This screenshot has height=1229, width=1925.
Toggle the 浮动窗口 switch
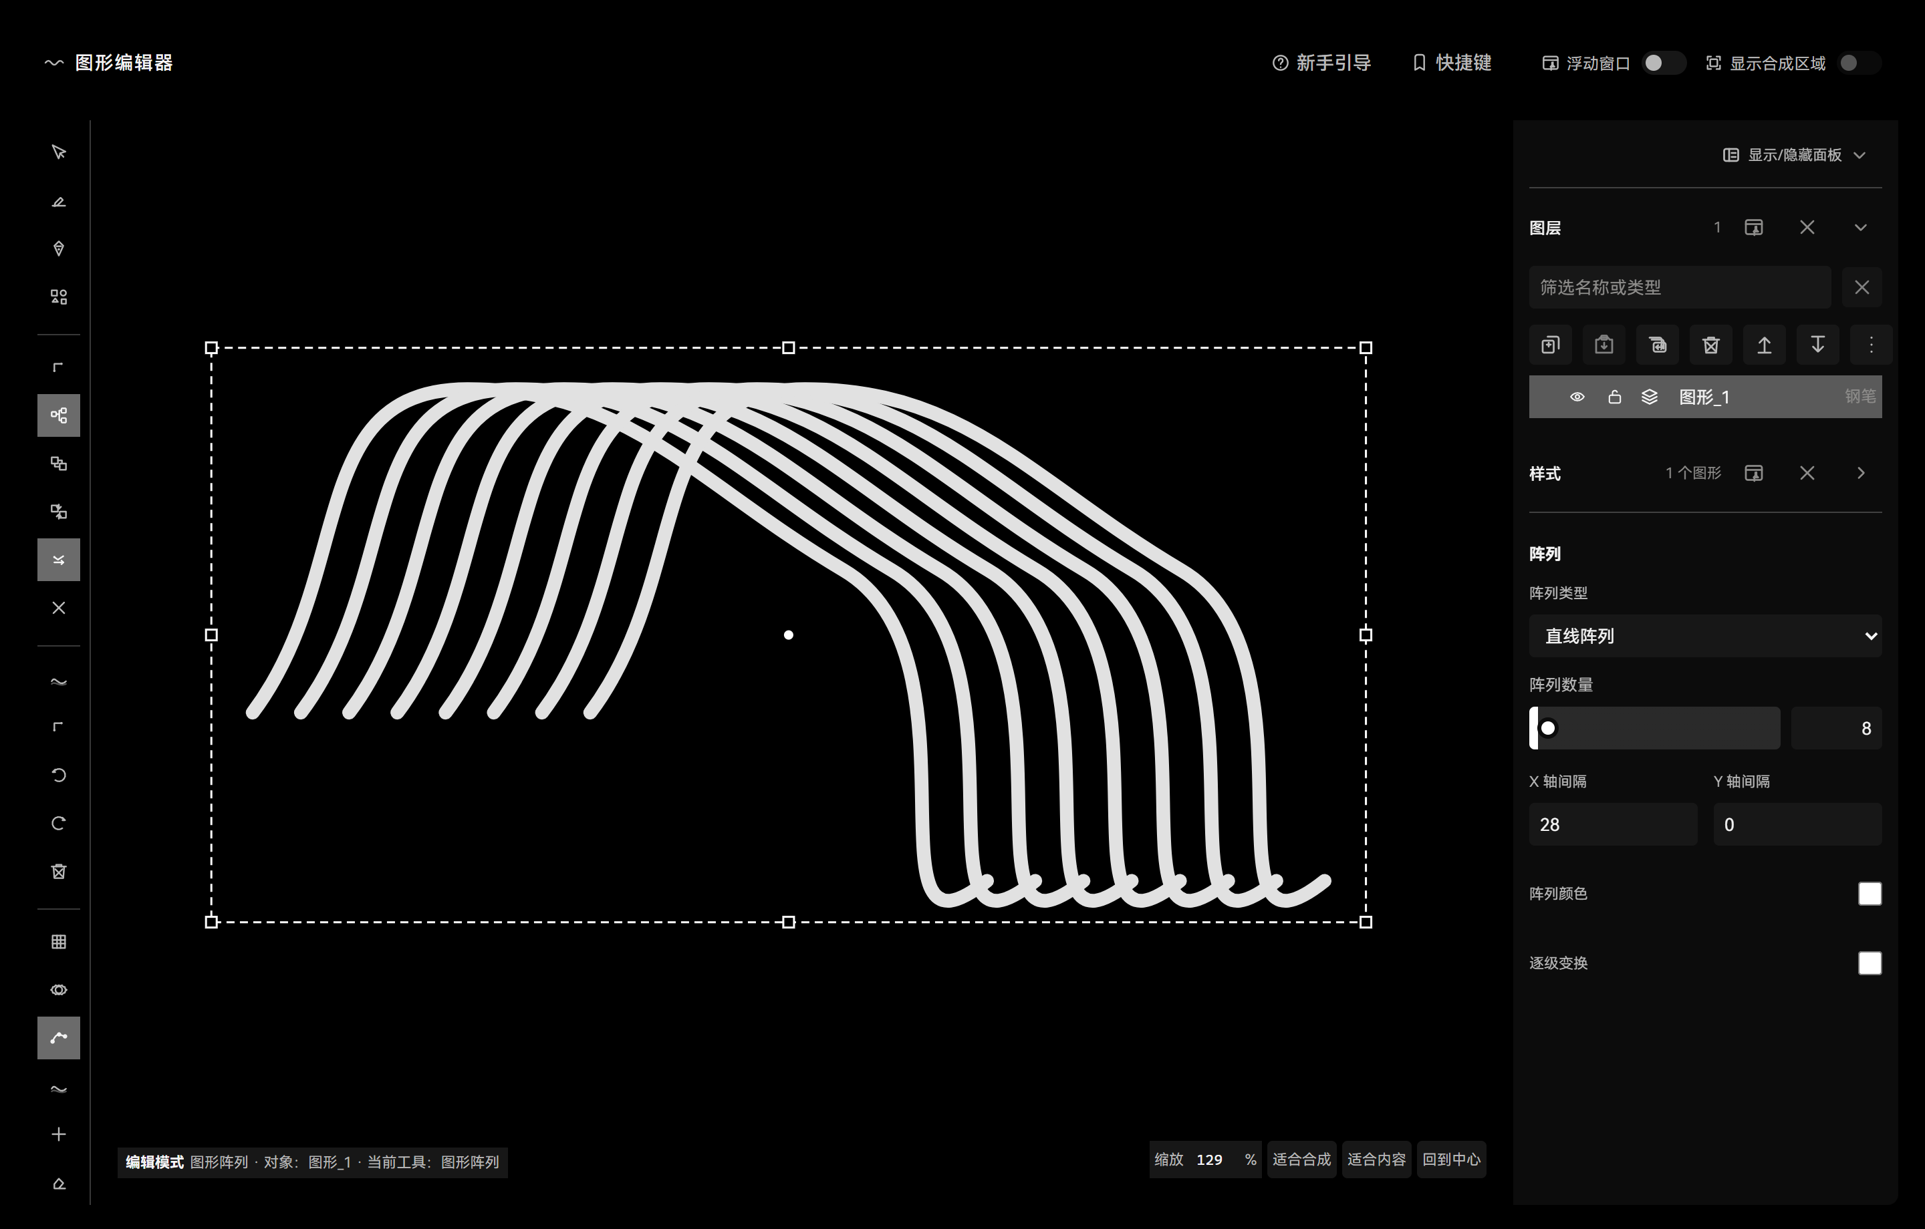(x=1663, y=63)
